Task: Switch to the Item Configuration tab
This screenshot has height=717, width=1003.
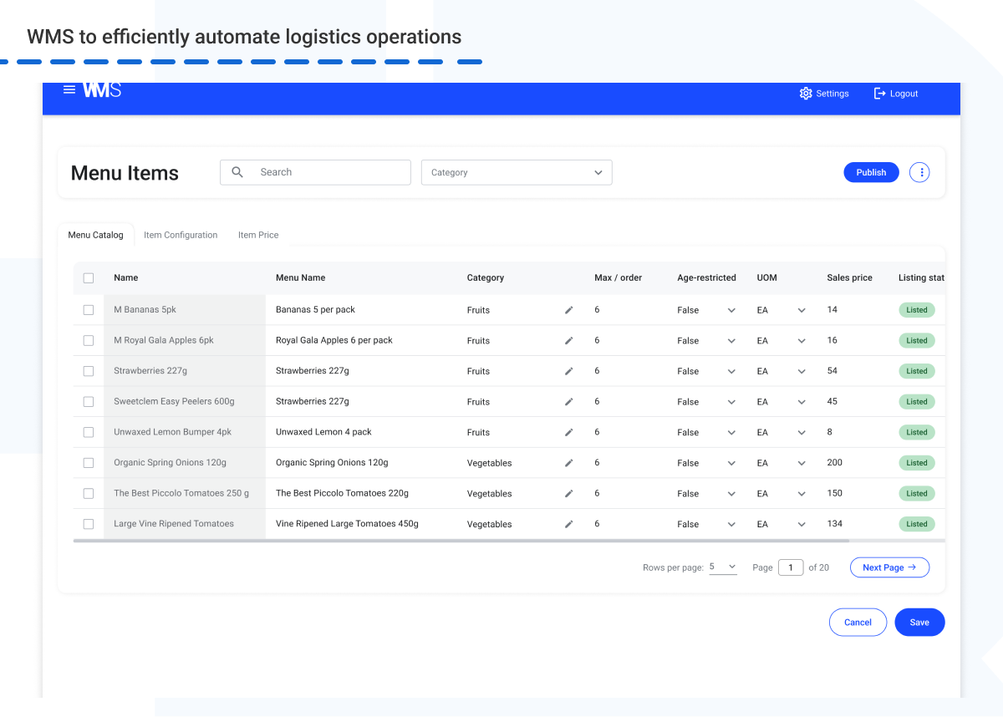Action: click(181, 235)
